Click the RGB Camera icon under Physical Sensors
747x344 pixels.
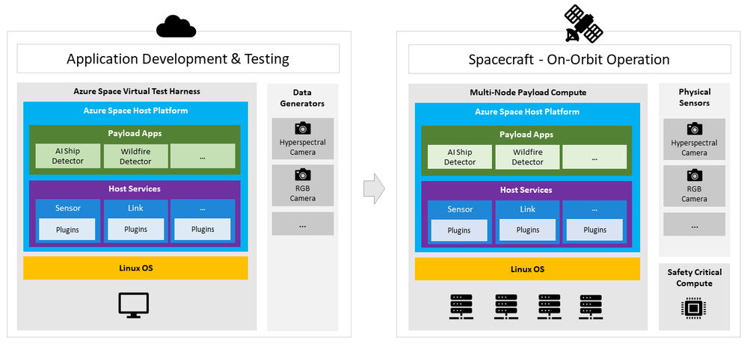pos(695,175)
